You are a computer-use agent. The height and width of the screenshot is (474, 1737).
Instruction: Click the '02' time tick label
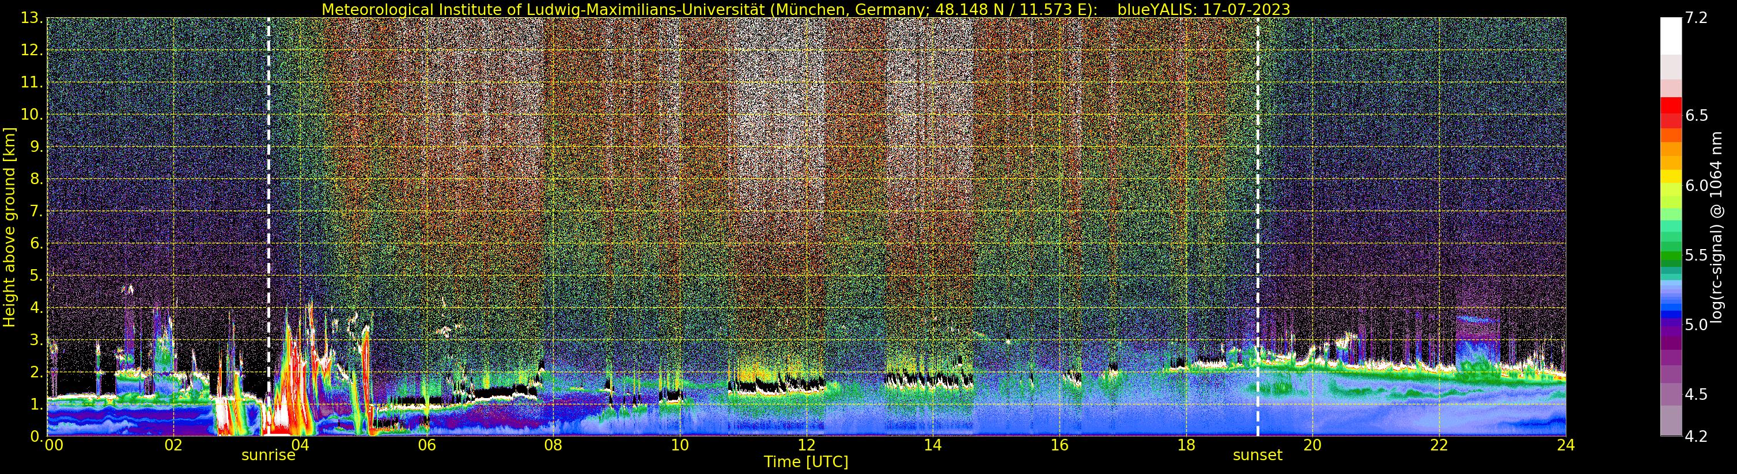click(x=173, y=445)
